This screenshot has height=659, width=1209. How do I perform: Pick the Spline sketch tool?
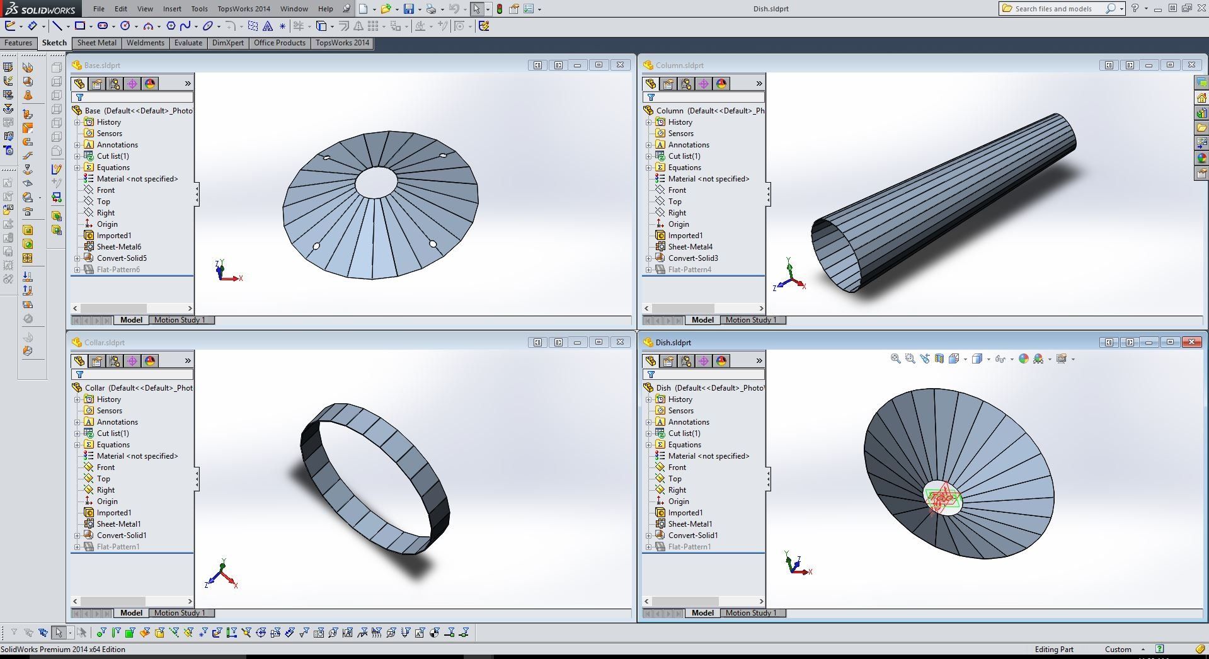pyautogui.click(x=185, y=26)
